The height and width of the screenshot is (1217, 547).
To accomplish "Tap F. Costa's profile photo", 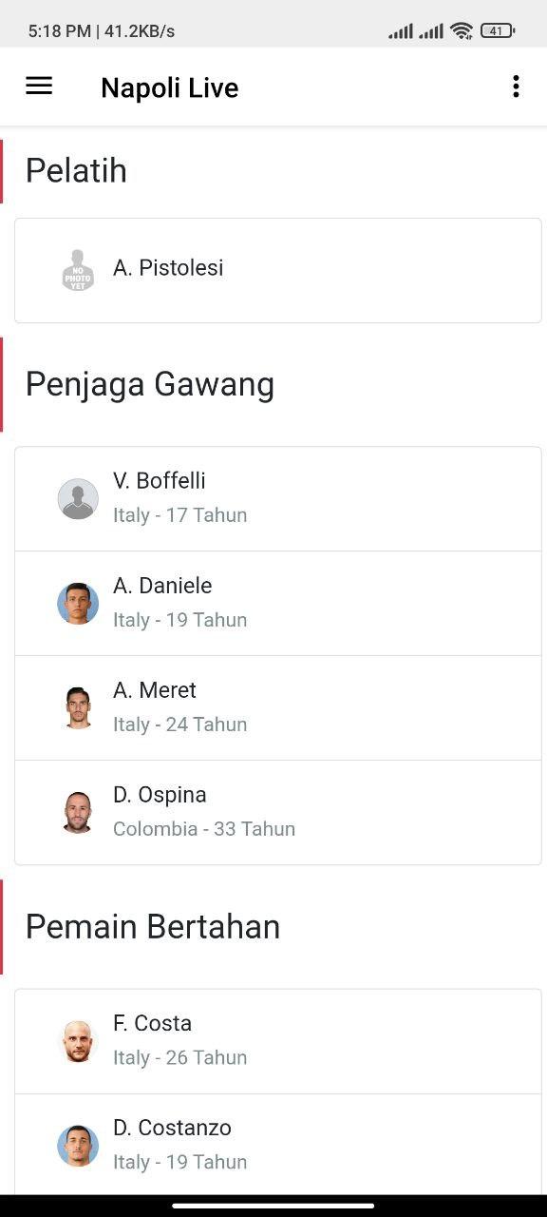I will pyautogui.click(x=78, y=1042).
